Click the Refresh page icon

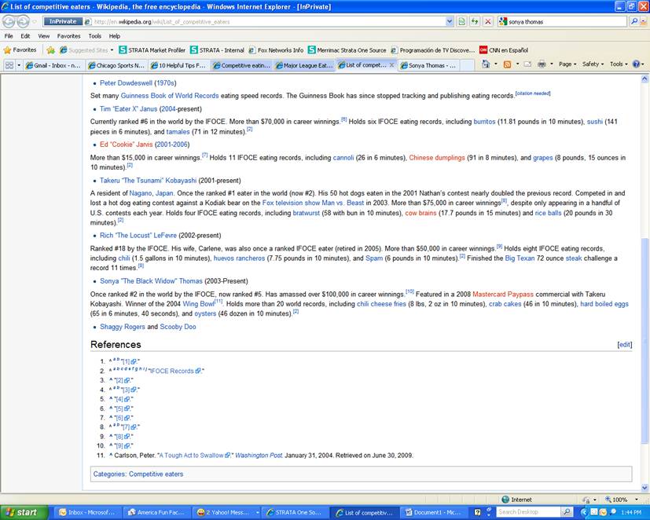[x=474, y=22]
